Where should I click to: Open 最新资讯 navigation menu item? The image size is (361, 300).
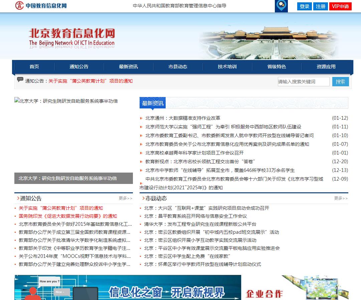[129, 67]
